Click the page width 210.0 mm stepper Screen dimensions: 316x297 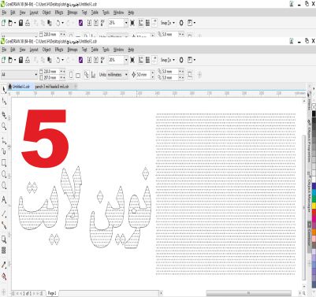coord(62,72)
